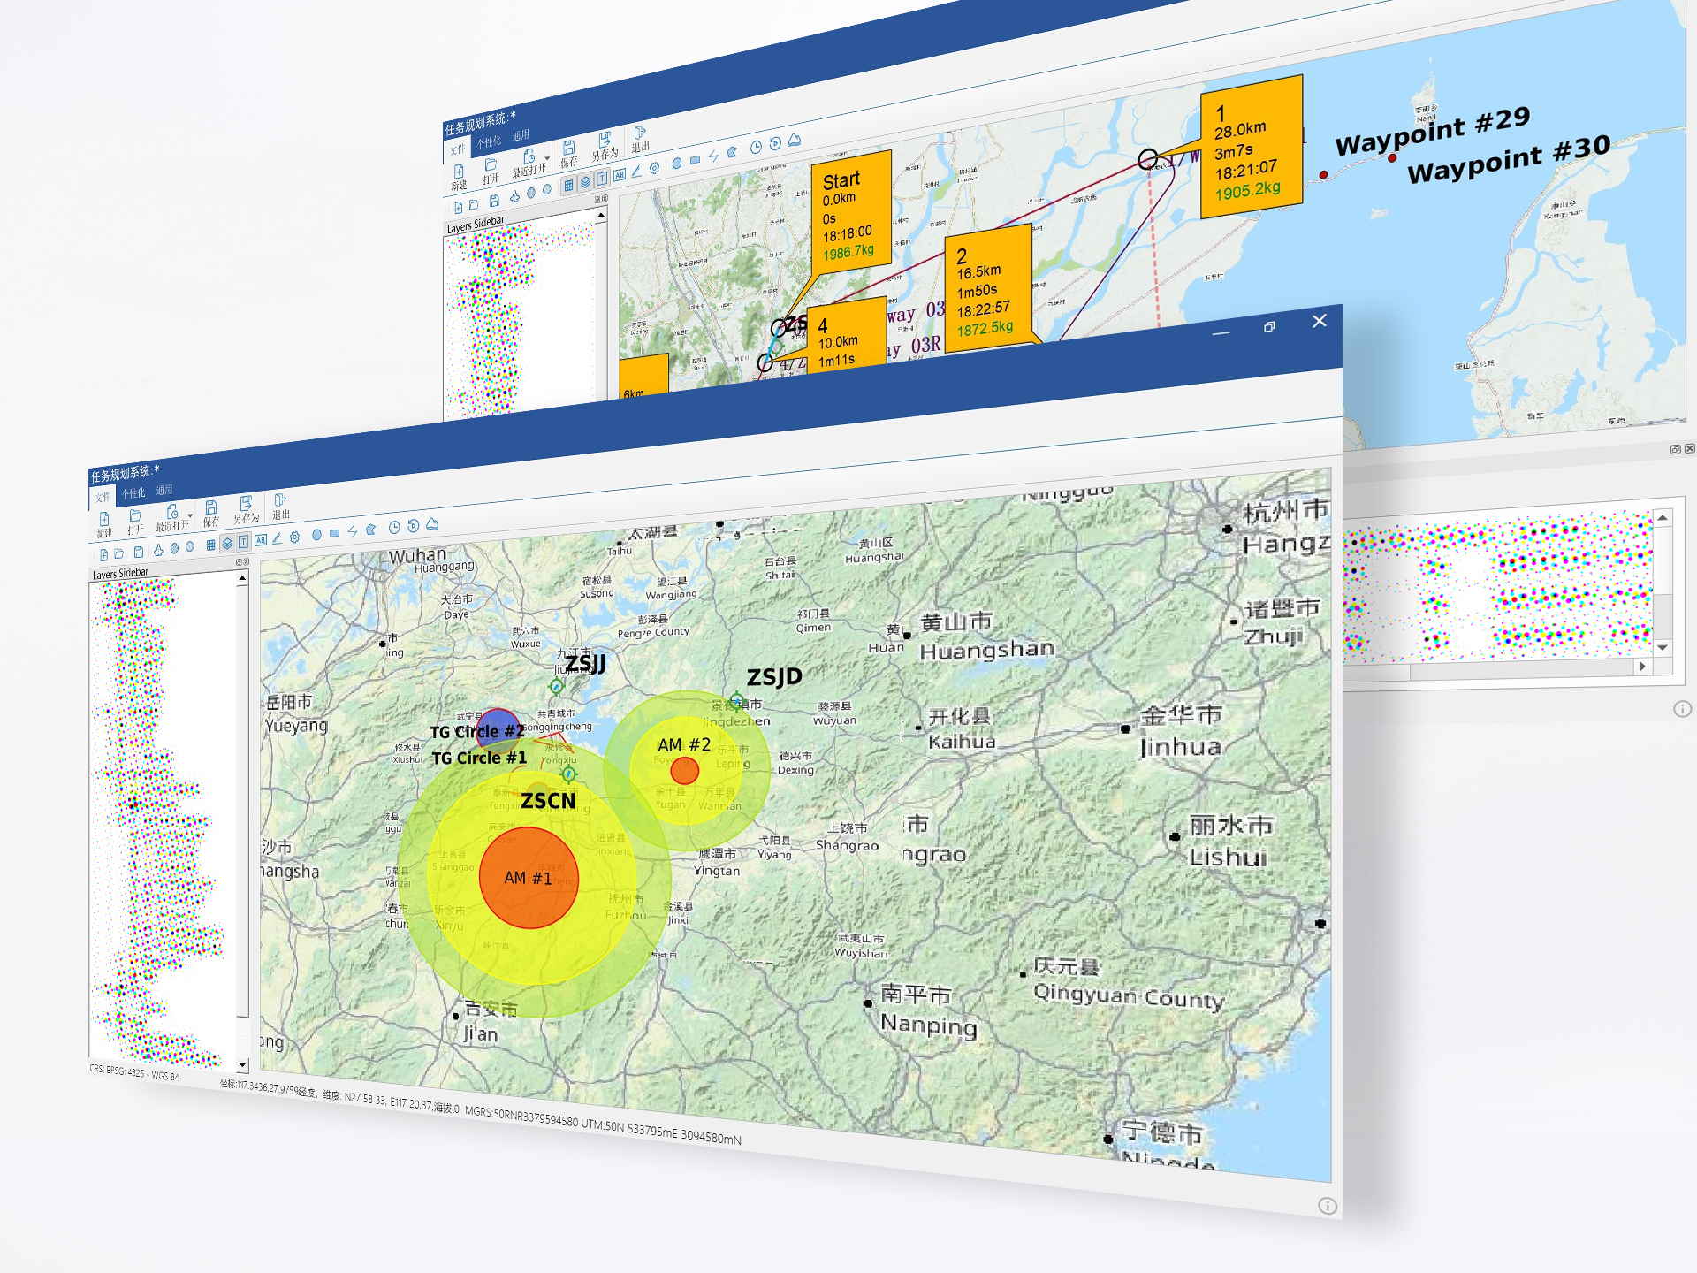Click the clock icon in front window toolbar
The image size is (1697, 1273).
394,527
